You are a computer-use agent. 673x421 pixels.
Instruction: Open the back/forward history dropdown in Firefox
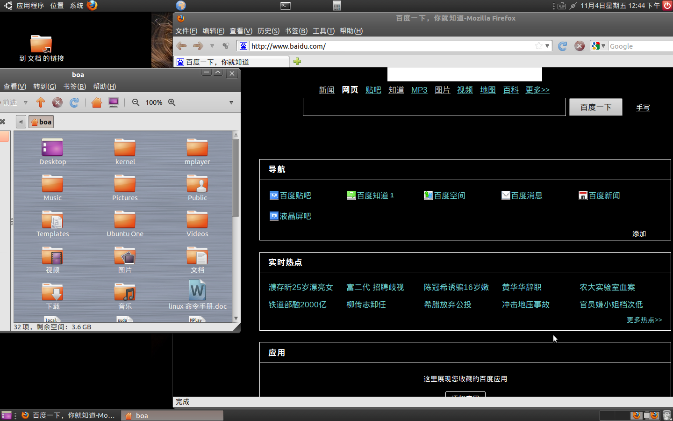click(212, 46)
